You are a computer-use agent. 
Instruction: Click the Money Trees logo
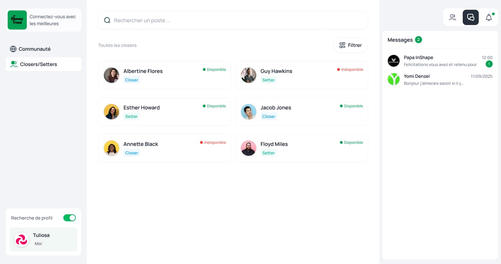click(17, 20)
